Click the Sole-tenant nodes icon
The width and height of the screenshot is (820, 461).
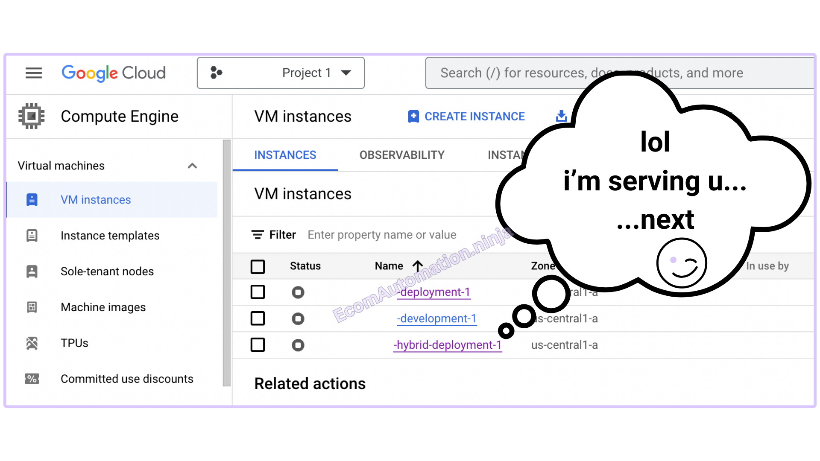[x=32, y=271]
